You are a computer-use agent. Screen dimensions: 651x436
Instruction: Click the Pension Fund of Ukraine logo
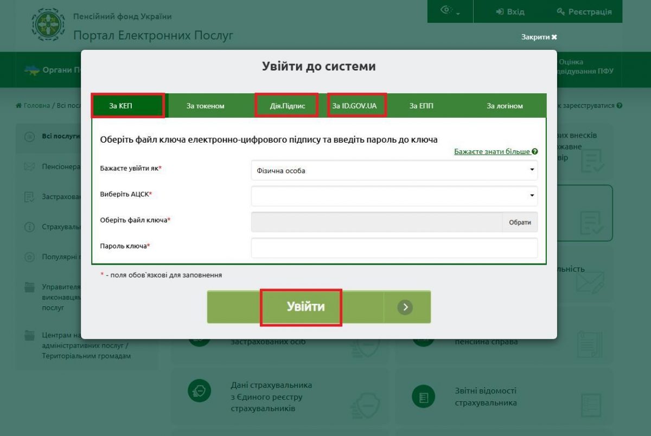point(48,25)
